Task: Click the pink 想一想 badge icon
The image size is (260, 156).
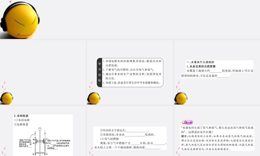Action: pos(187,122)
